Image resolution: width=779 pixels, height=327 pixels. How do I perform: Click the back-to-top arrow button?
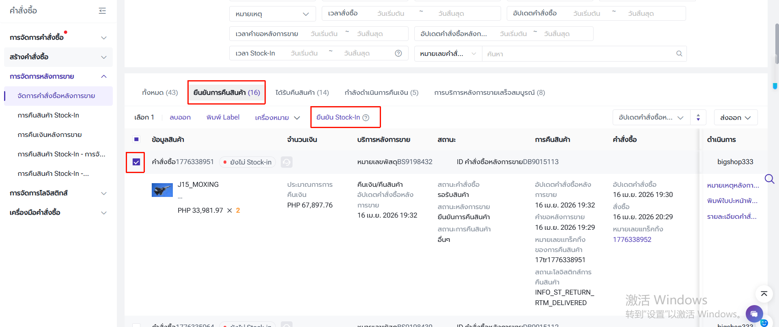tap(764, 294)
